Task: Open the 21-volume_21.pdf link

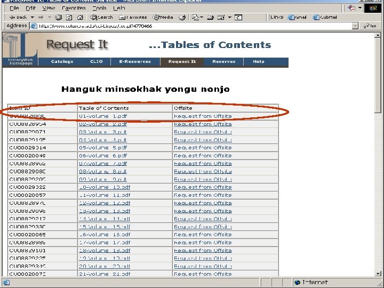Action: [x=105, y=274]
